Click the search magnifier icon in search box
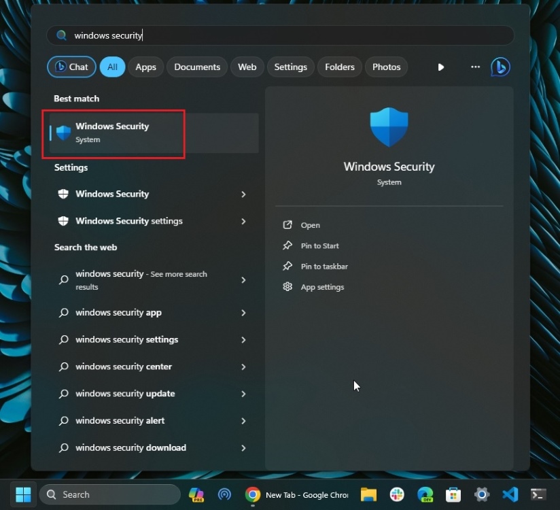Image resolution: width=560 pixels, height=510 pixels. (61, 35)
